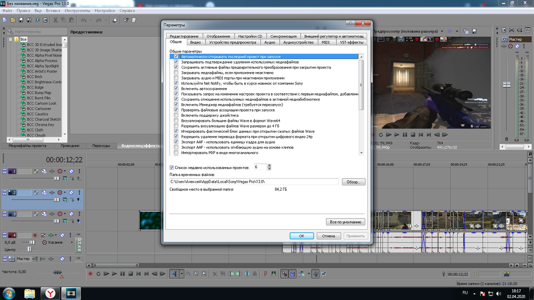534x300 pixels.
Task: Open the preview quality dropdown
Action: [x=441, y=31]
